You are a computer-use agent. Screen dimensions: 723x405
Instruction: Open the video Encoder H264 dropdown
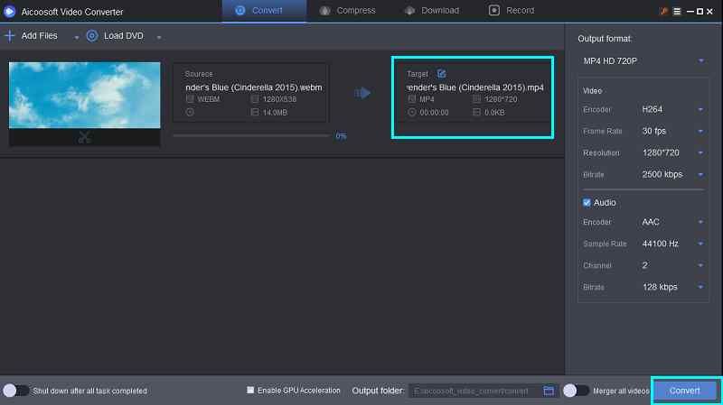(672, 109)
